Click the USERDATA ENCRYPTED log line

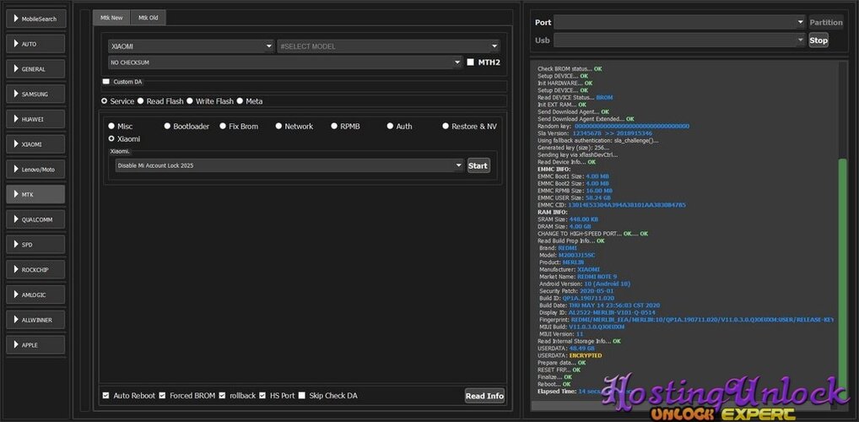pyautogui.click(x=570, y=355)
